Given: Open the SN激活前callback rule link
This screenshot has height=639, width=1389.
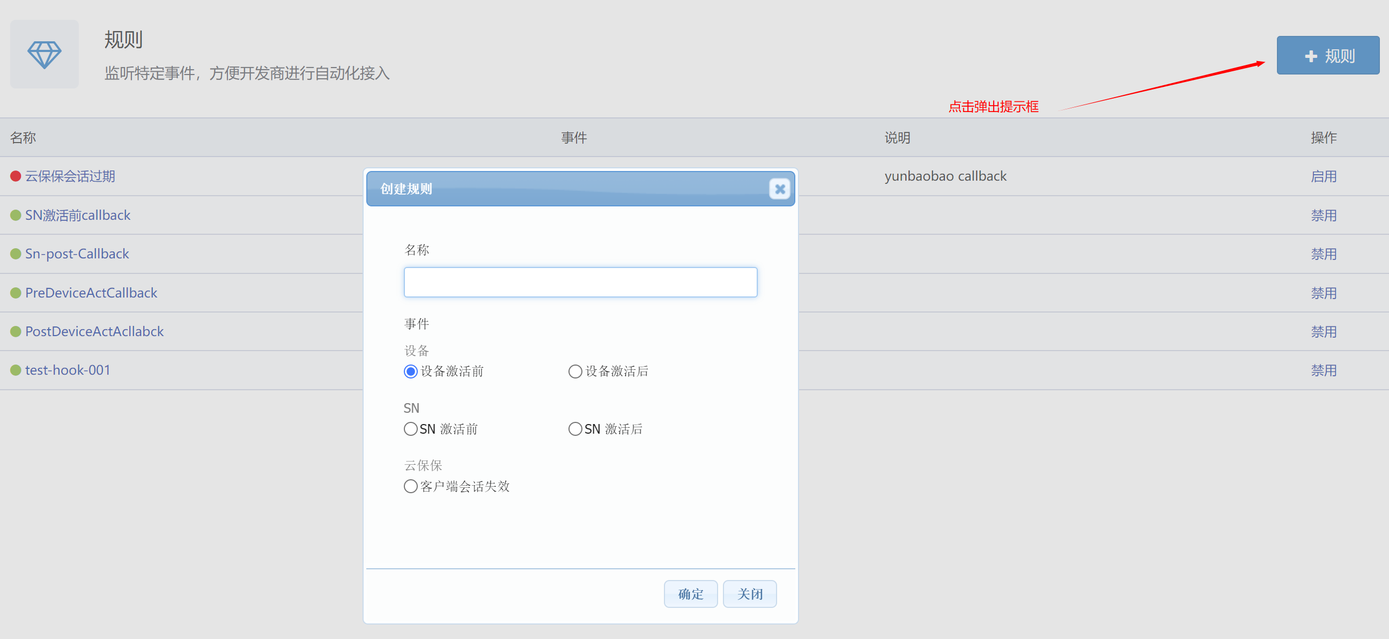Looking at the screenshot, I should (x=78, y=215).
